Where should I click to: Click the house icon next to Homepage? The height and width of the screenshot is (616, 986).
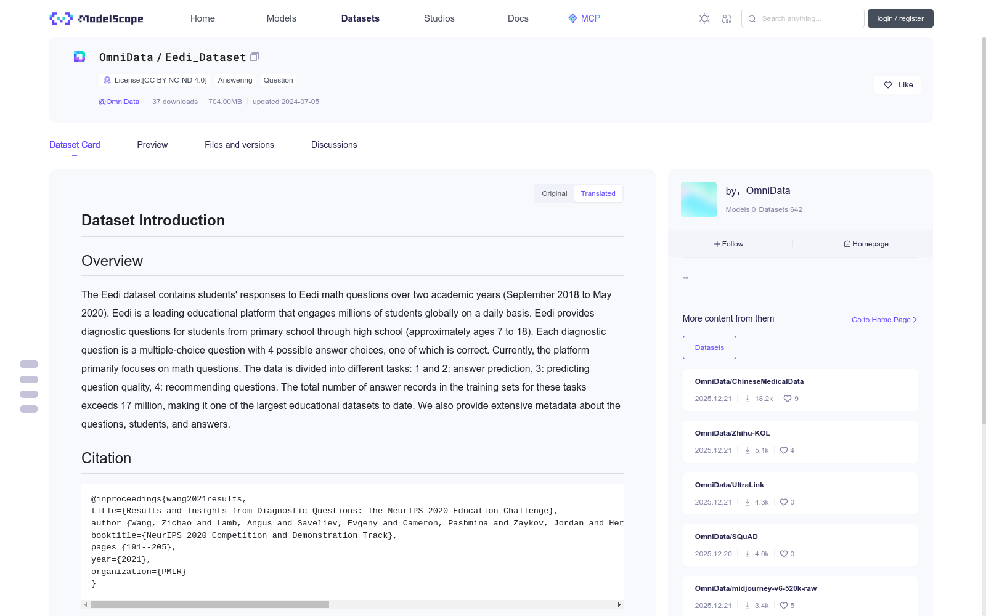pos(847,244)
